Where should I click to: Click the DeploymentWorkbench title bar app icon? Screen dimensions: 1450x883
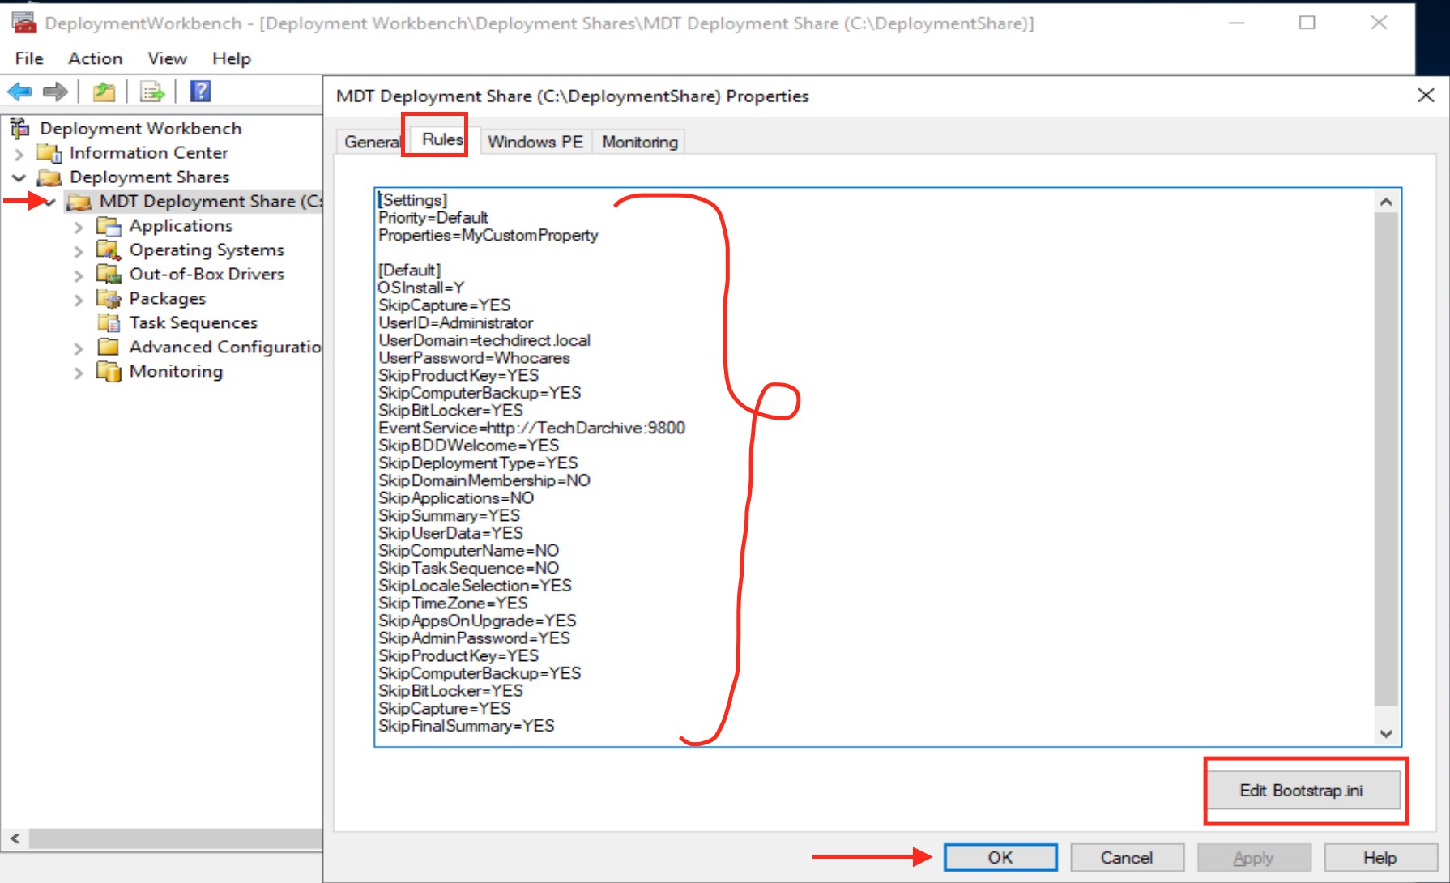click(x=24, y=23)
